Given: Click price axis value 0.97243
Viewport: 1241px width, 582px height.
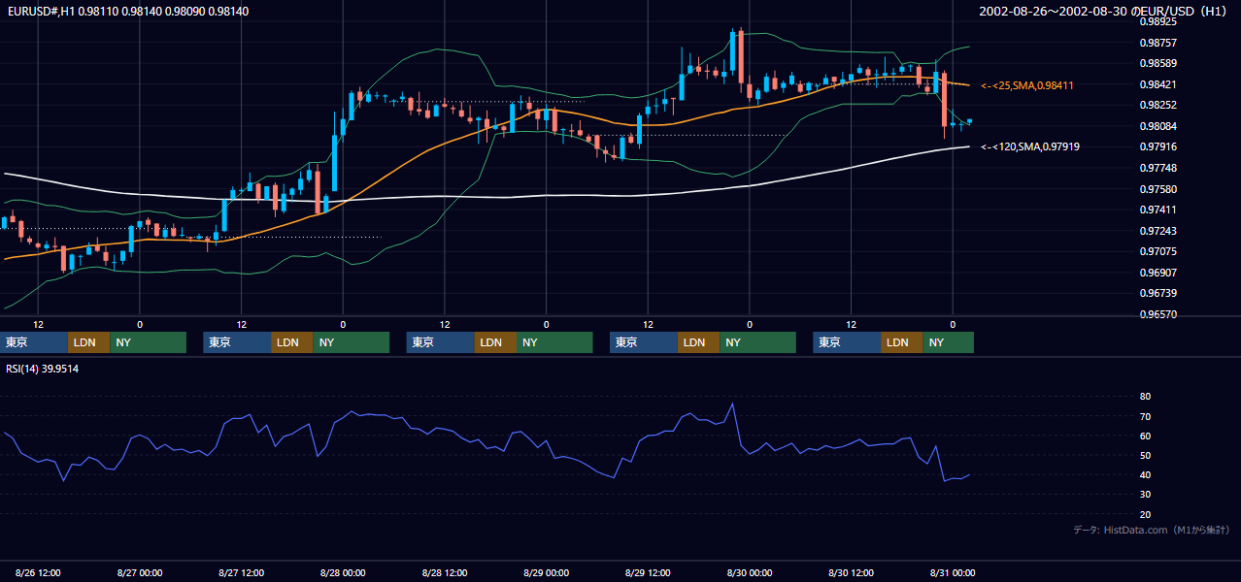Looking at the screenshot, I should [1158, 231].
